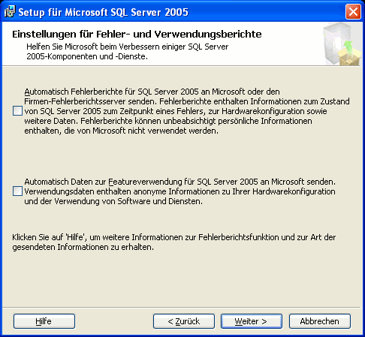
Task: Enable automatic Fehlerberichte sending checkbox
Action: point(17,110)
